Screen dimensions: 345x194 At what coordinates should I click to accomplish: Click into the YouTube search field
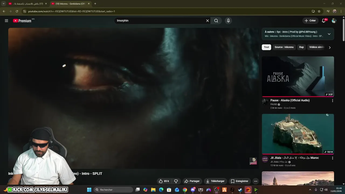point(160,21)
